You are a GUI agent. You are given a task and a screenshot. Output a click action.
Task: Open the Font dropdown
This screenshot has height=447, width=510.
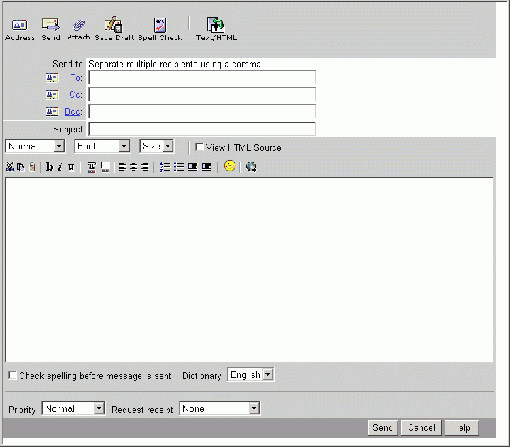coord(103,146)
